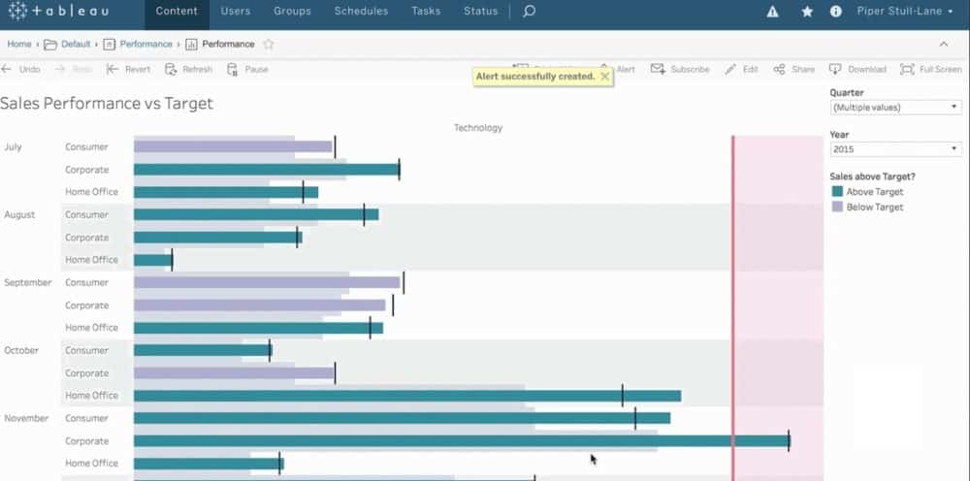Open the Quarter filter dropdown
Viewport: 970px width, 481px height.
895,108
